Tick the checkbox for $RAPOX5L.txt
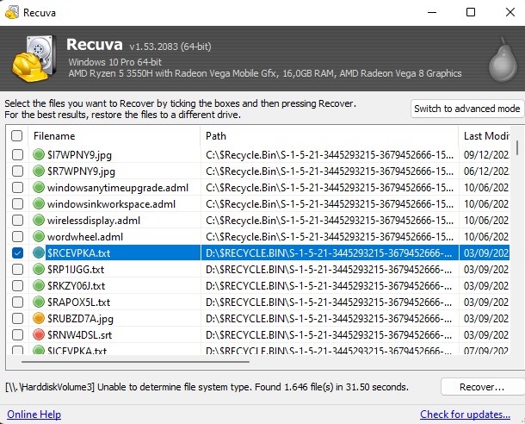Screen dimensions: 525x424 (x=17, y=302)
